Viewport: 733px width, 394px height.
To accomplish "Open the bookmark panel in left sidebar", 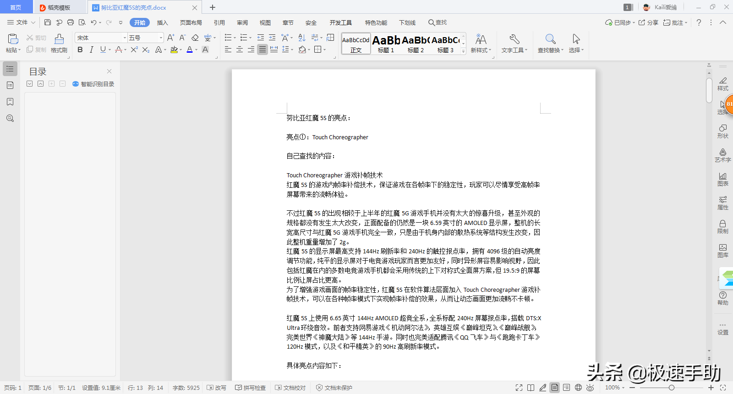I will pyautogui.click(x=10, y=102).
